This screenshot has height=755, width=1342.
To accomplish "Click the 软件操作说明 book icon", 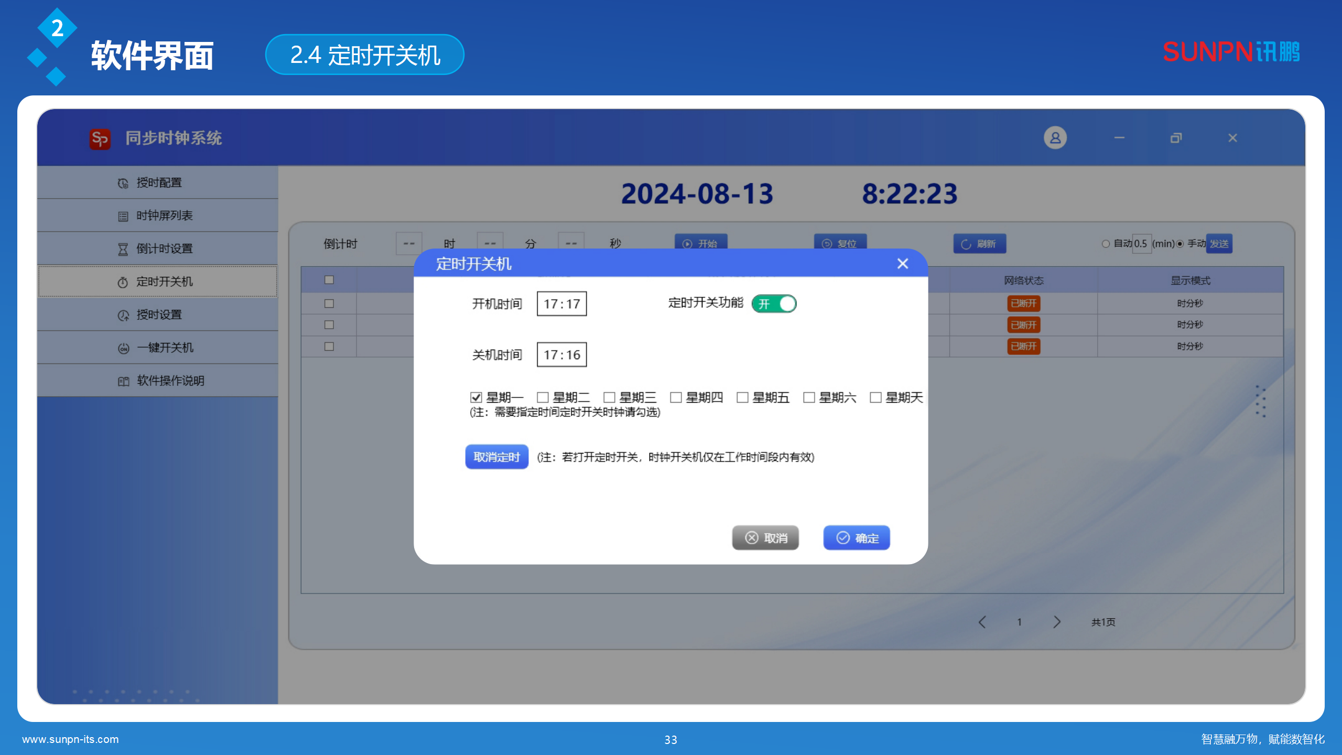I will coord(123,381).
